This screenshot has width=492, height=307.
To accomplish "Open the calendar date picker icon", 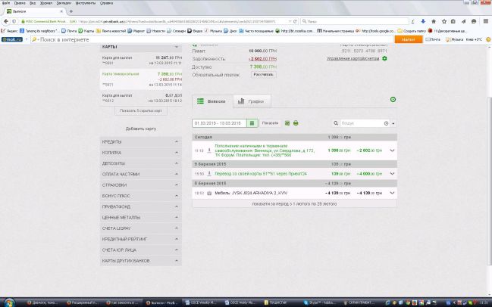I will (x=252, y=122).
